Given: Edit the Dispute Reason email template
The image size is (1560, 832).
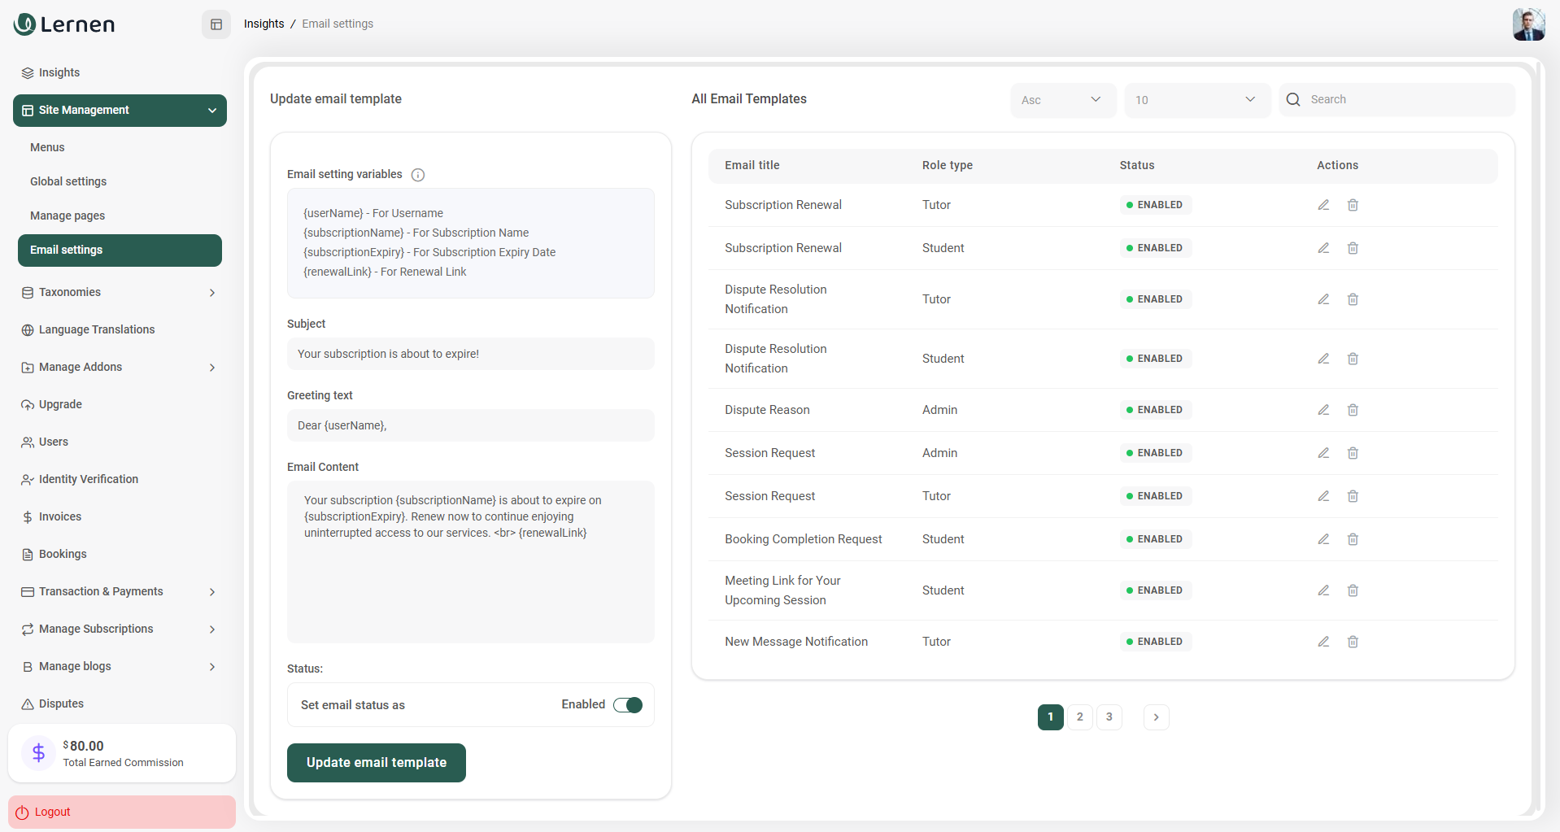Looking at the screenshot, I should [x=1323, y=410].
